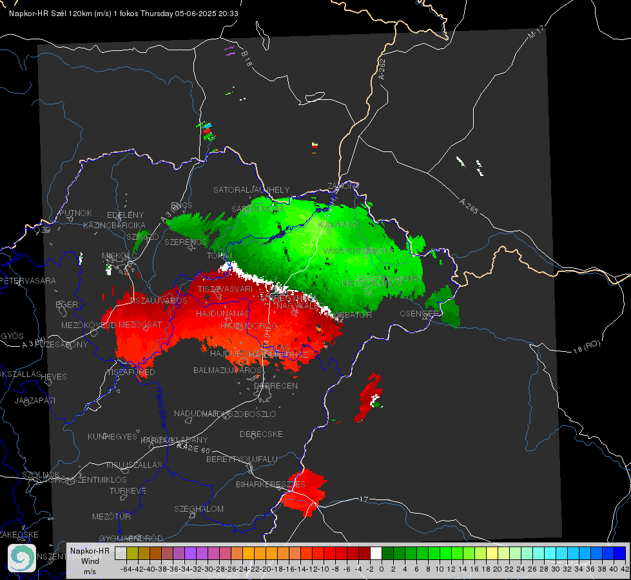The height and width of the screenshot is (580, 631).
Task: Select the SÁTORALJAÚJHELY label
Action: (251, 189)
